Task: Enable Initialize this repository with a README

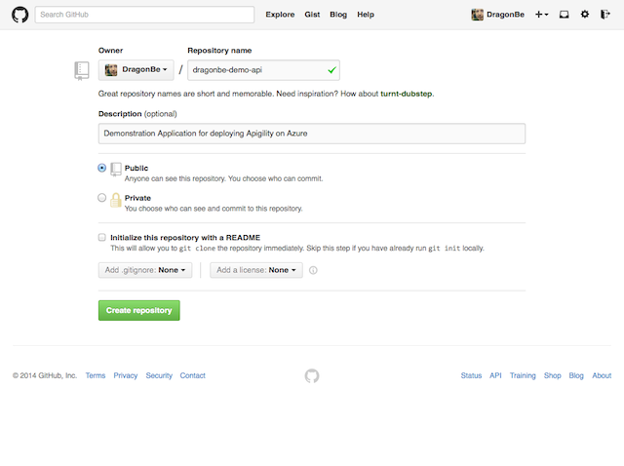Action: click(x=102, y=237)
